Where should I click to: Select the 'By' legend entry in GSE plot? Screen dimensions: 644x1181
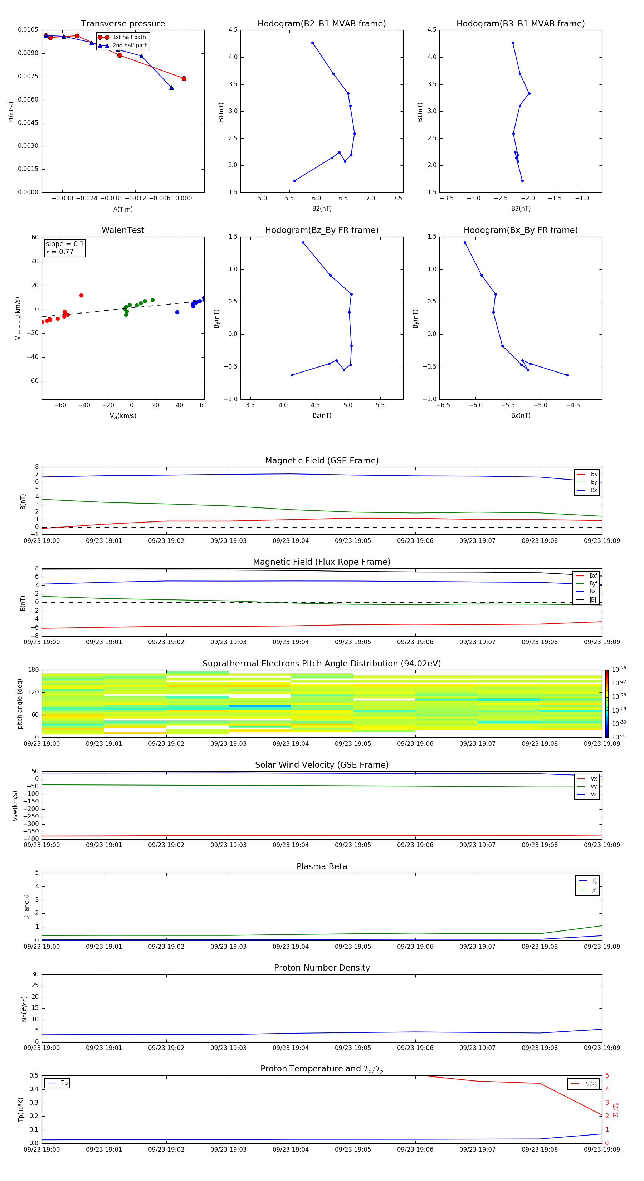click(587, 482)
